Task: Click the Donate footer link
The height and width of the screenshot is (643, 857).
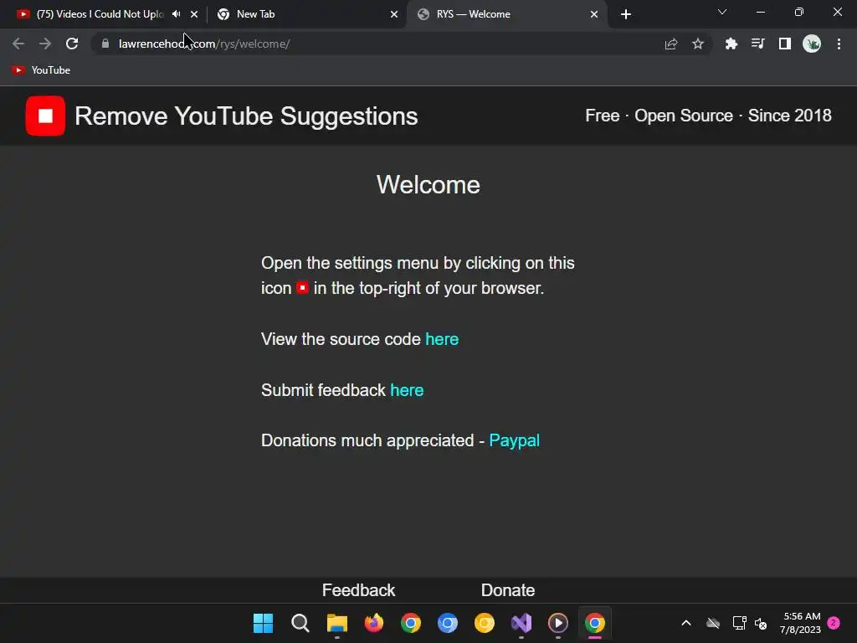Action: click(508, 590)
